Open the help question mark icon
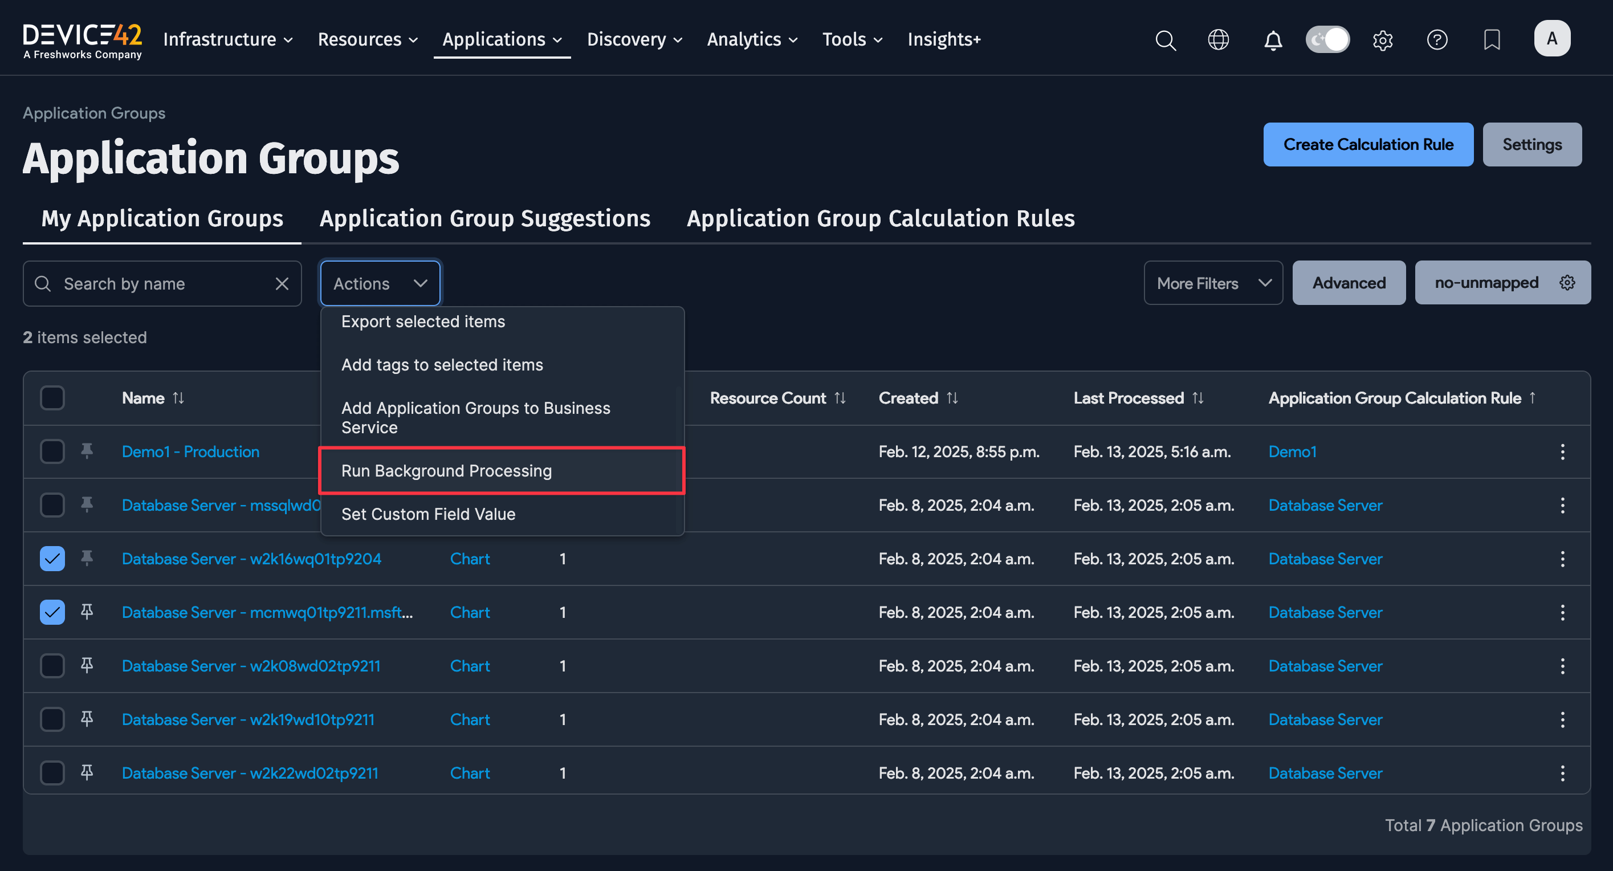The image size is (1613, 871). click(x=1437, y=39)
